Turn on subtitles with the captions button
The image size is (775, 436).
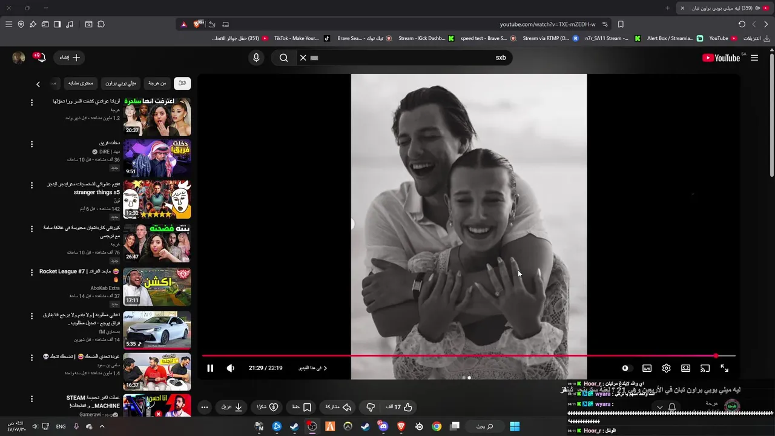point(647,368)
